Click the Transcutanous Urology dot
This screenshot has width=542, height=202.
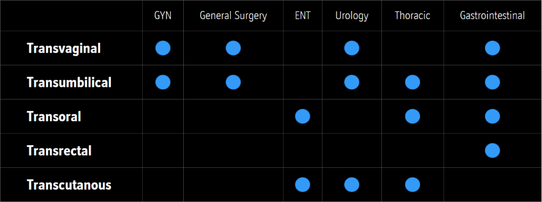(x=352, y=185)
